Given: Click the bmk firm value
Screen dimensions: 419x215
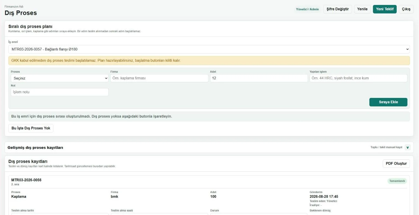Looking at the screenshot, I should point(114,197).
